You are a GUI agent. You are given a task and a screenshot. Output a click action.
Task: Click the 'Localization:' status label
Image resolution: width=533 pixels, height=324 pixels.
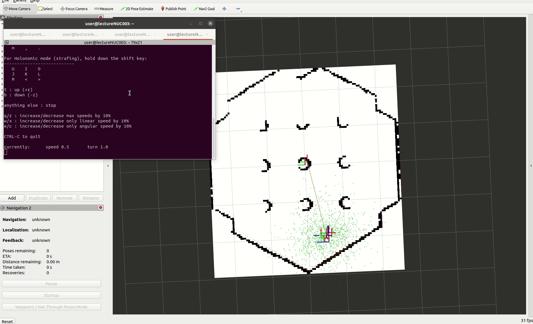point(16,230)
